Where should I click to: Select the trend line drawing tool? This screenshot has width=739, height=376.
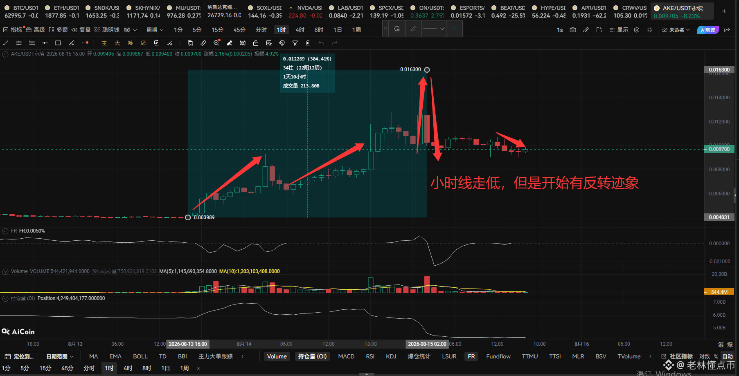tap(6, 43)
